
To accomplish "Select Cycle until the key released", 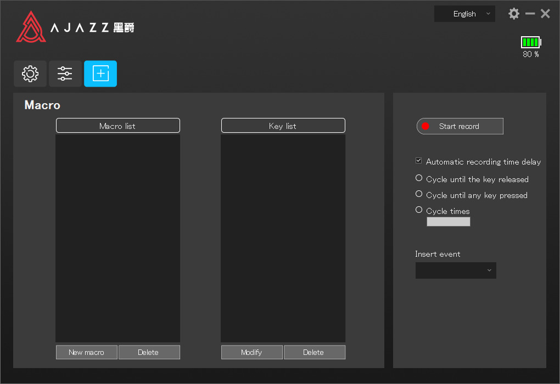I will pyautogui.click(x=419, y=178).
